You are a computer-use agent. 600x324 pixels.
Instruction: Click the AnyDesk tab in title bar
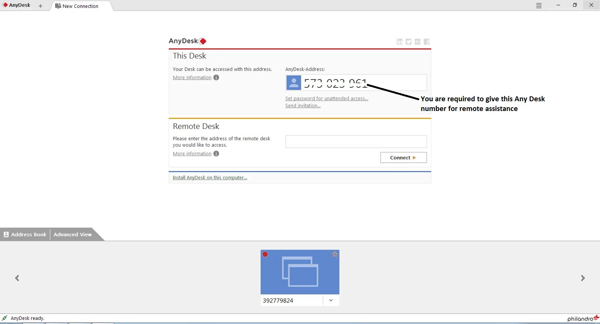click(16, 5)
